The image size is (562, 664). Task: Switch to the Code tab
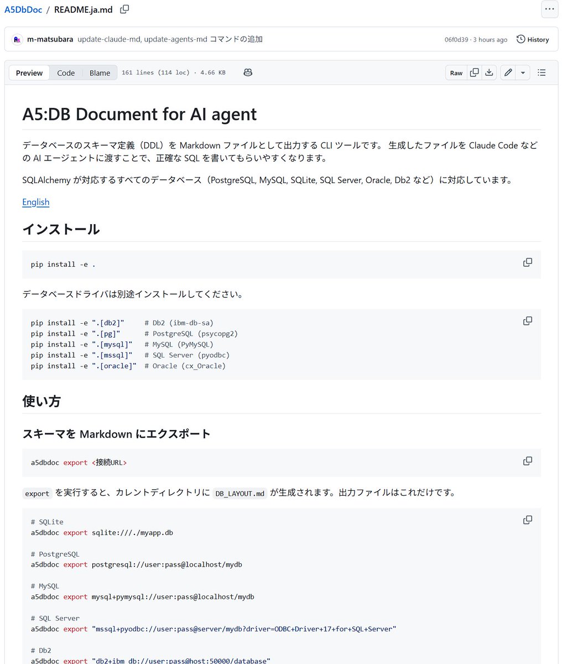[x=66, y=73]
